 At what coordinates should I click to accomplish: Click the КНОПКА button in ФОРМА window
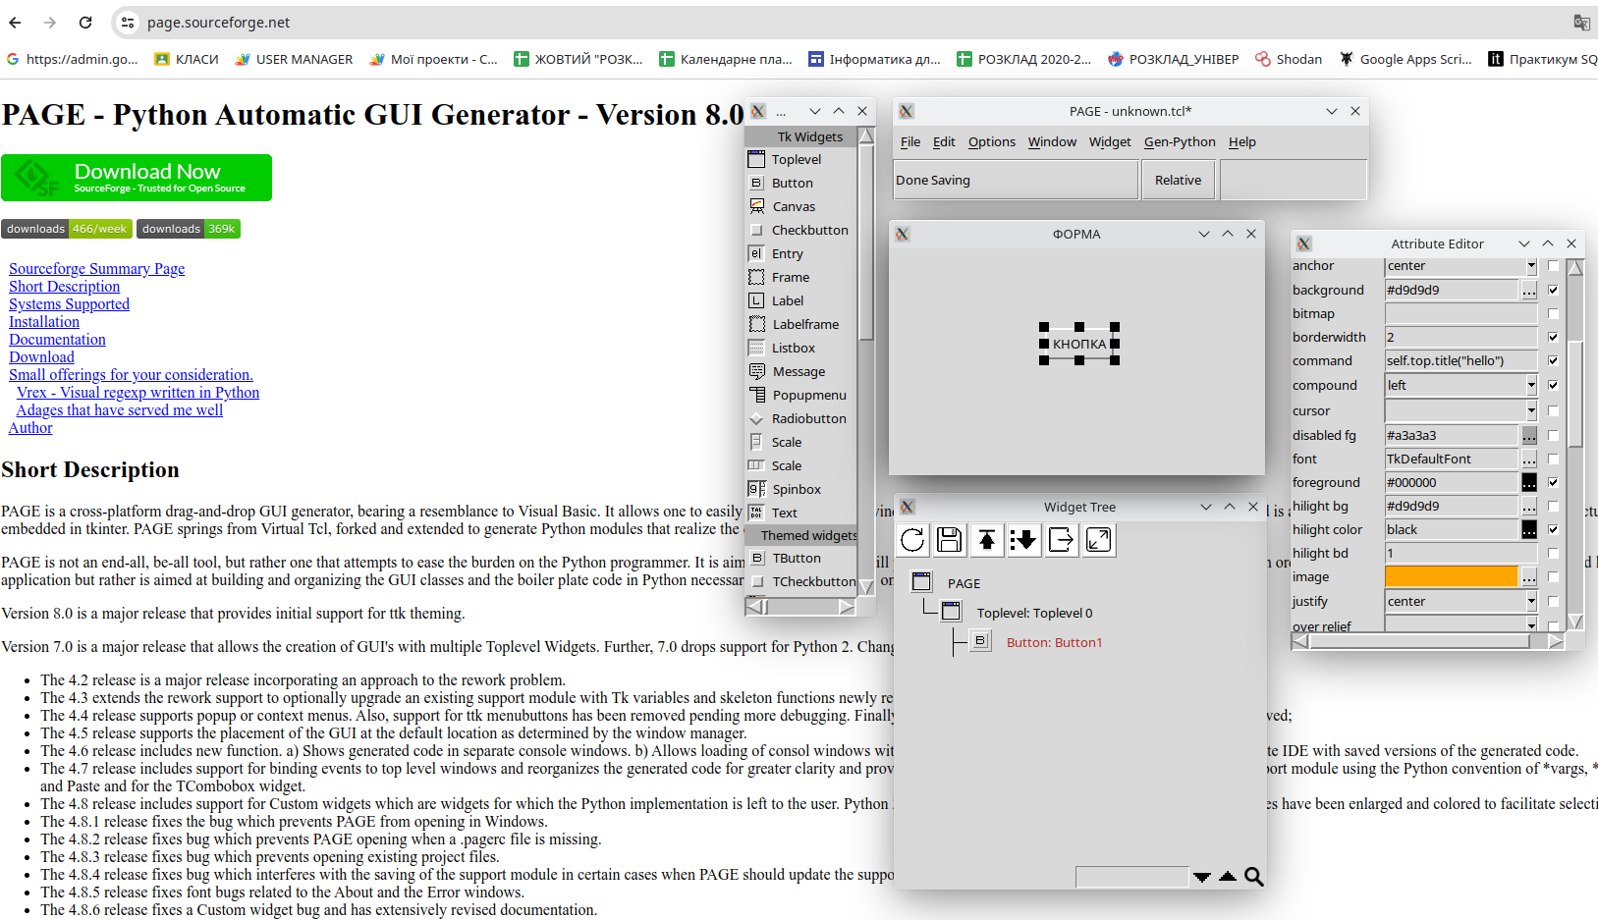(1079, 344)
